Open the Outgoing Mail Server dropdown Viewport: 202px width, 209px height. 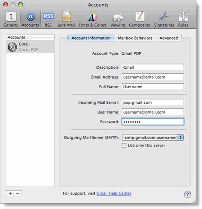tap(153, 138)
